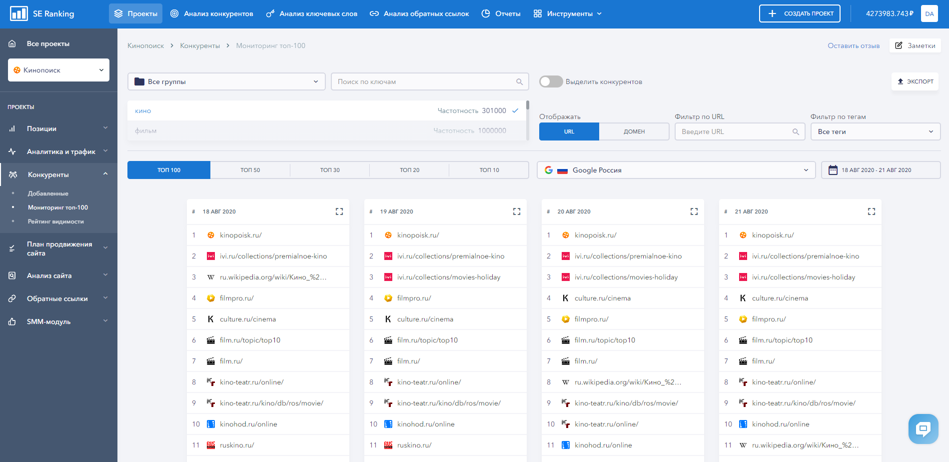Select the ТОП 50 tab
The width and height of the screenshot is (949, 462).
[x=250, y=170]
